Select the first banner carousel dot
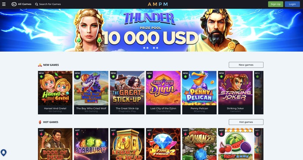 [x=144, y=48]
